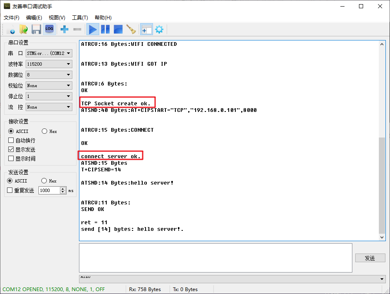
Task: Decrease repeat interval with down stepper
Action: coord(63,192)
